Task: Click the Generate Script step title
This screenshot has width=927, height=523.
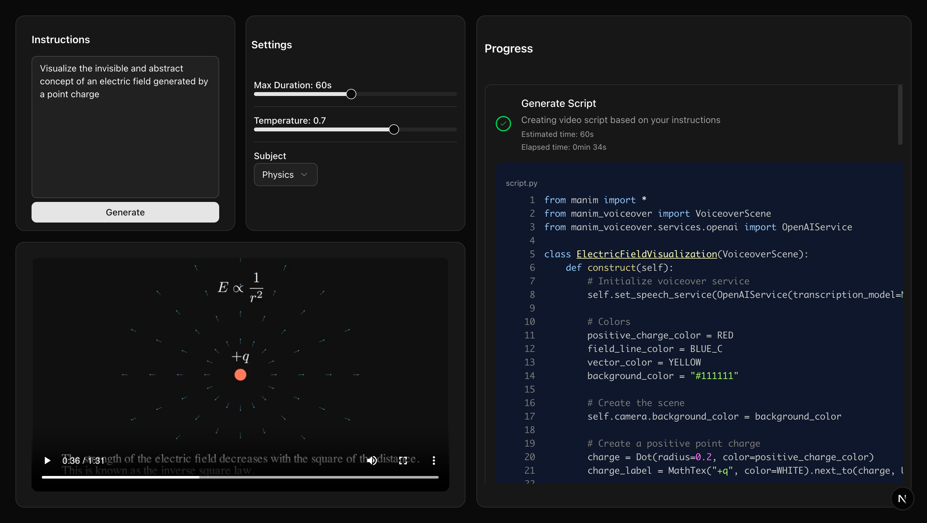Action: point(558,104)
